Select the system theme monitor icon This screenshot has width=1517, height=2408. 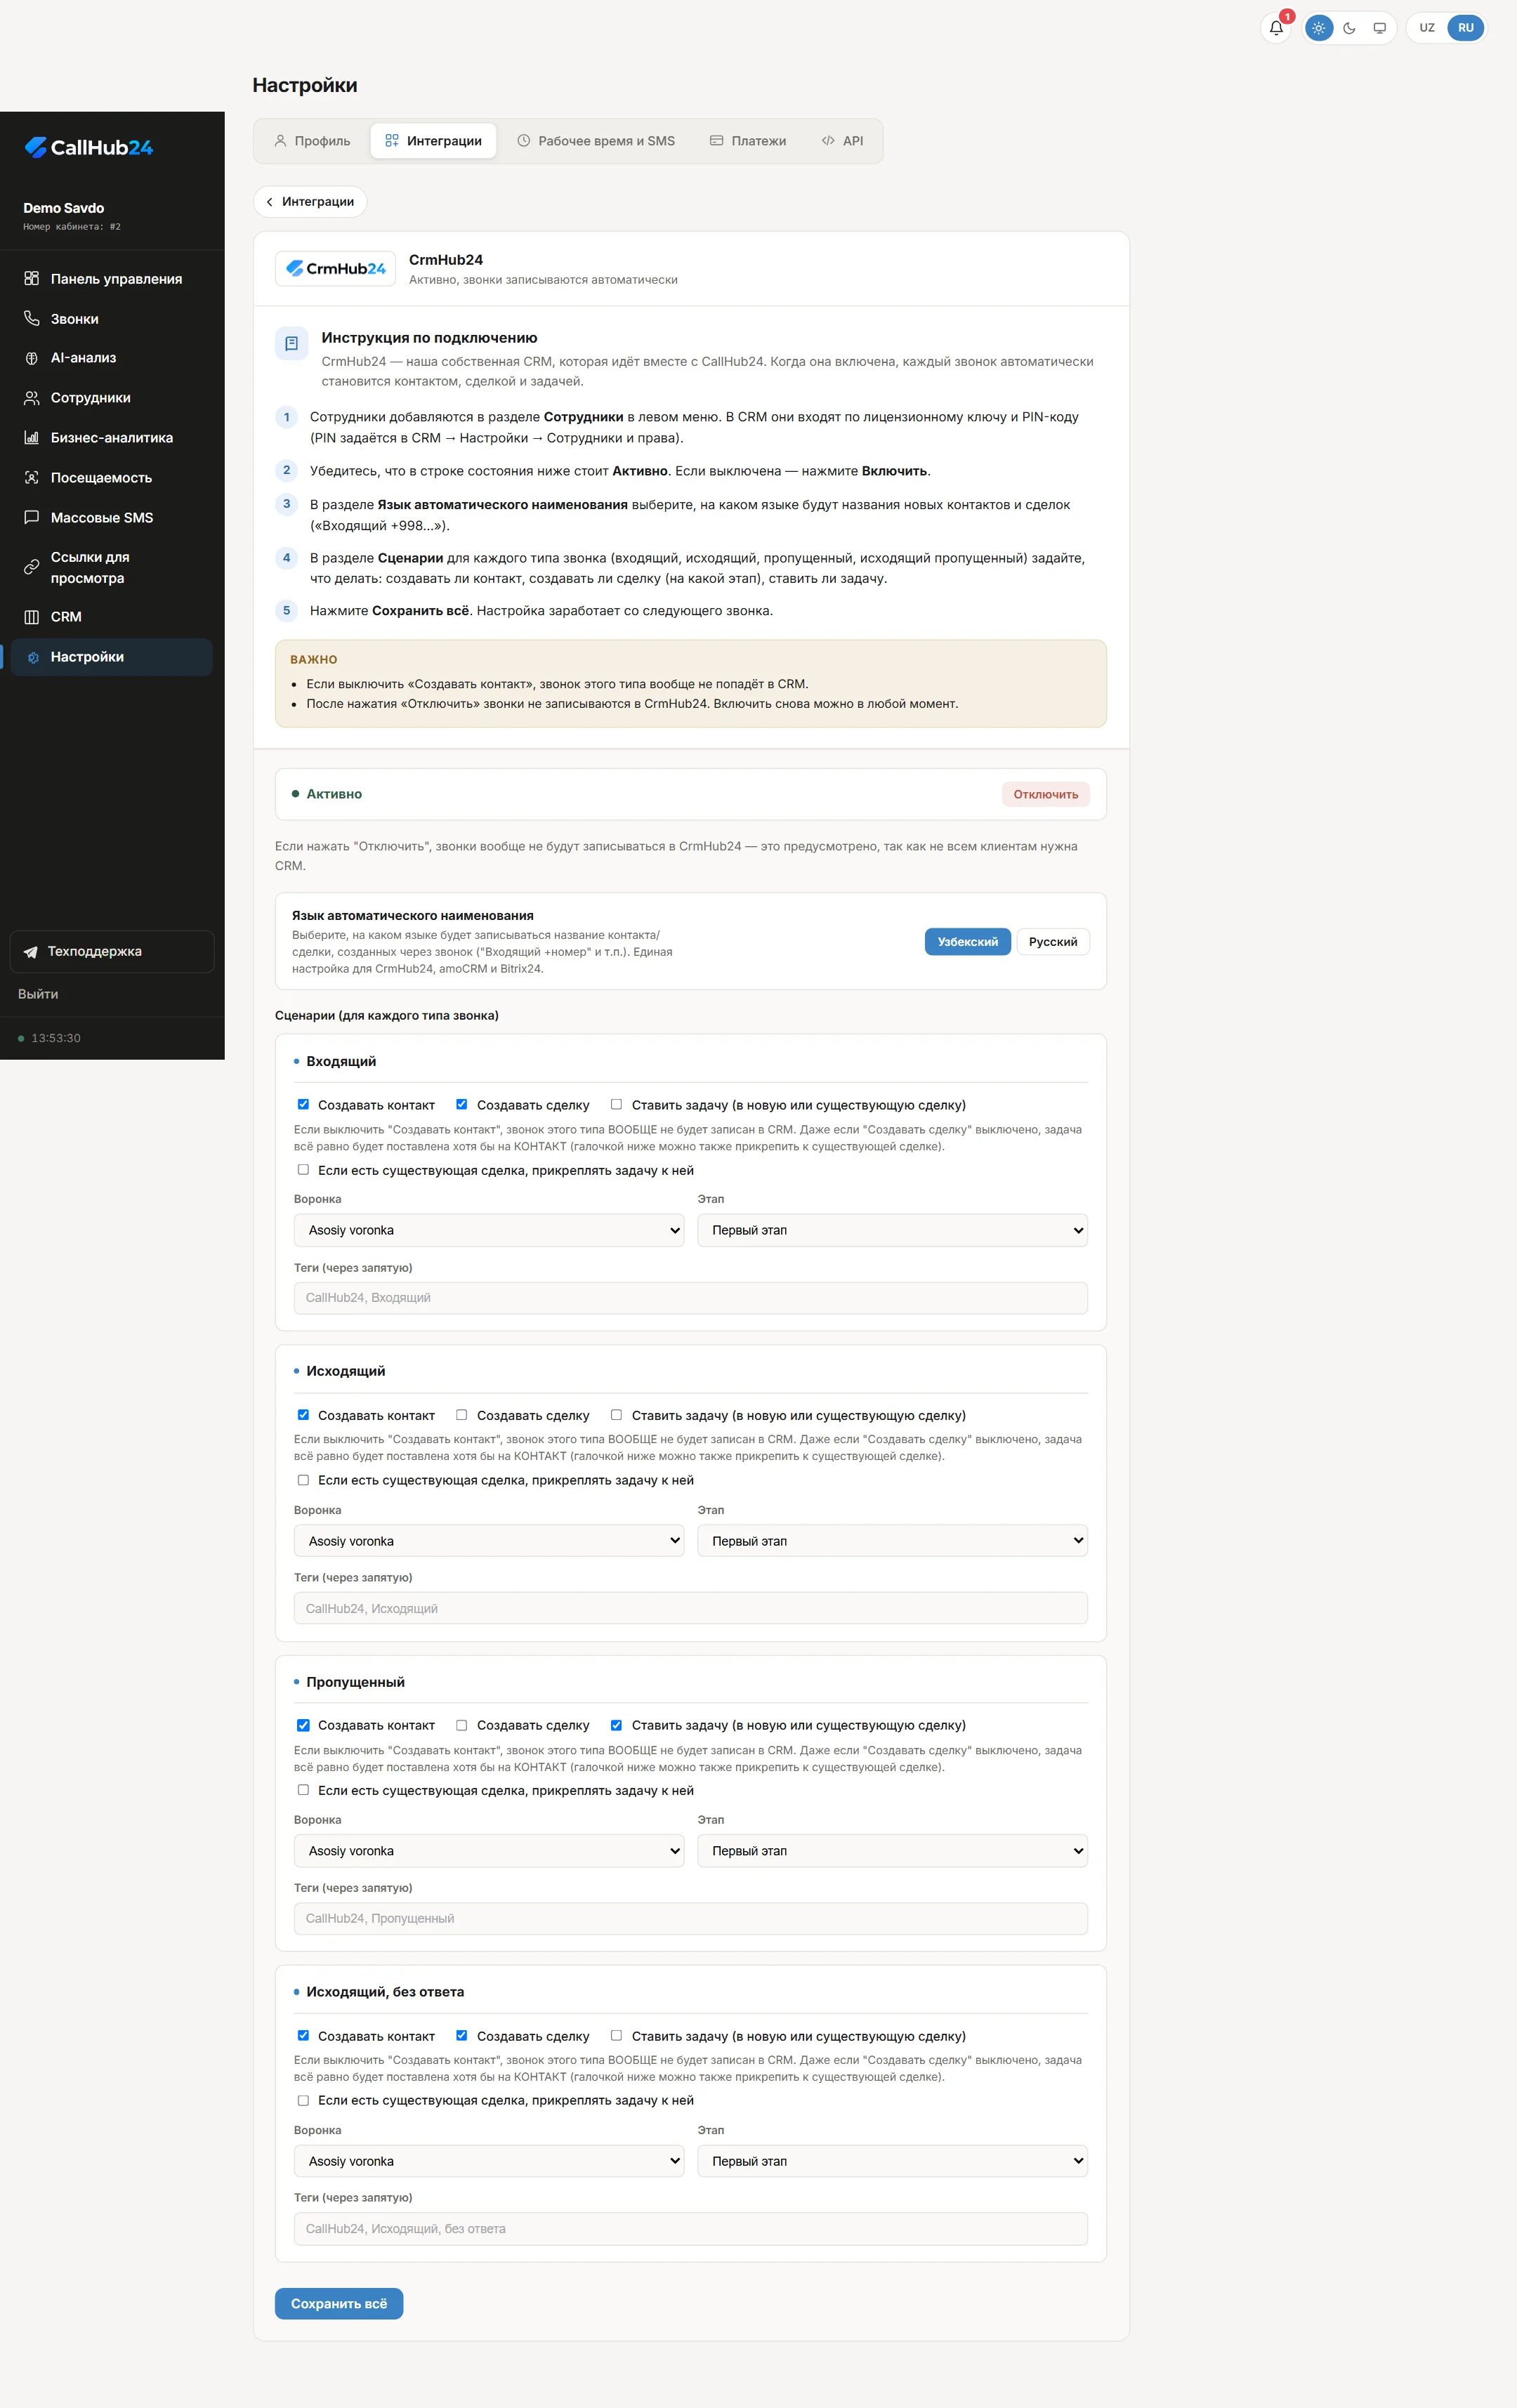tap(1379, 28)
